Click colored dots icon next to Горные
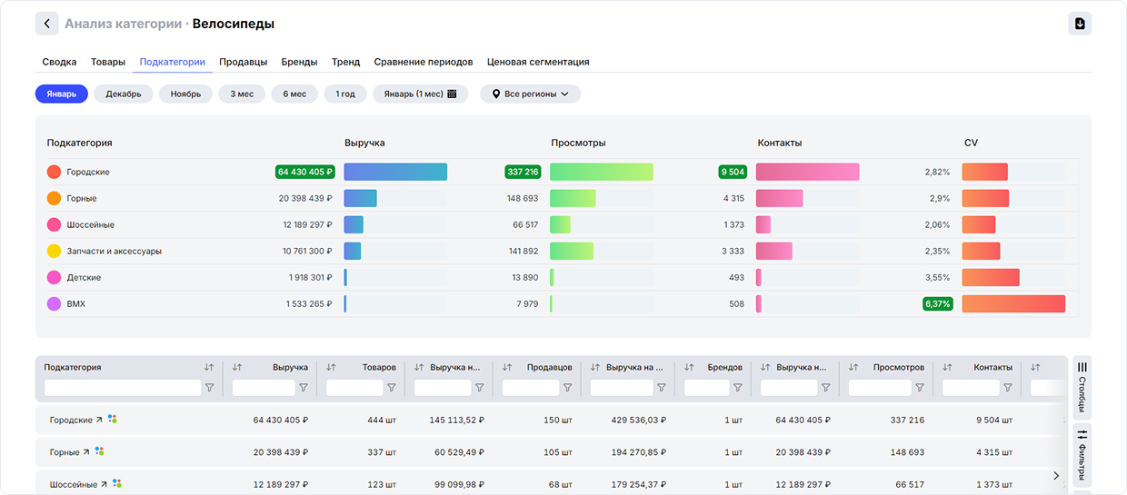The width and height of the screenshot is (1127, 495). pos(99,451)
